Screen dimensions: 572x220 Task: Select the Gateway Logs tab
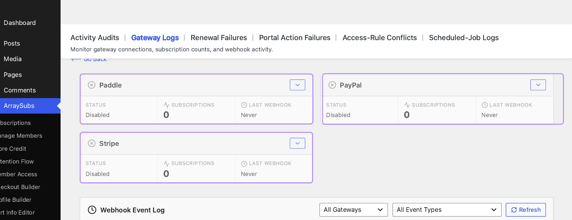coord(155,38)
